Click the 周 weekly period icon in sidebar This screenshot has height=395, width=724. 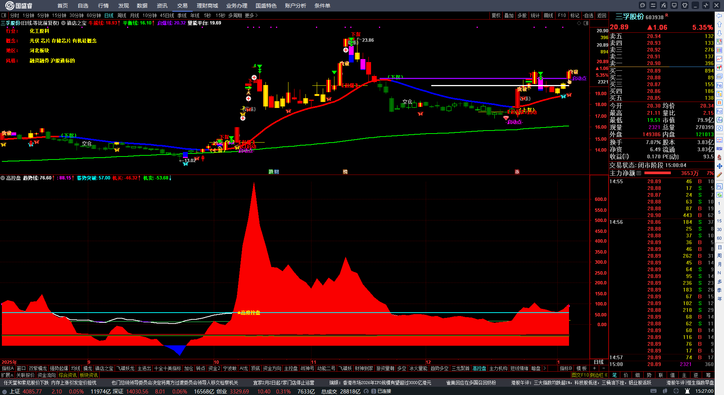(x=719, y=256)
